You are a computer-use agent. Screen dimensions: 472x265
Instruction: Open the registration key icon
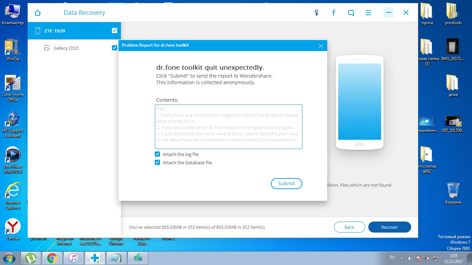[316, 13]
